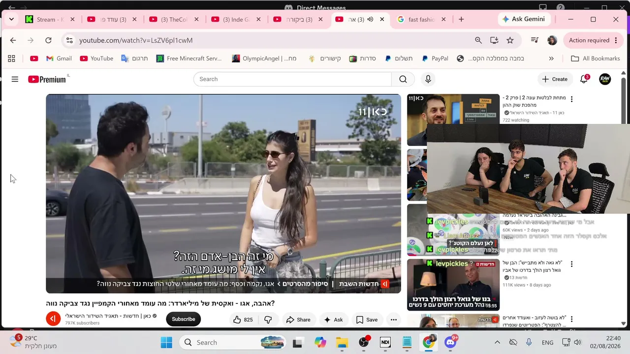Viewport: 630px width, 354px height.
Task: Click the install app icon in address bar
Action: 494,40
